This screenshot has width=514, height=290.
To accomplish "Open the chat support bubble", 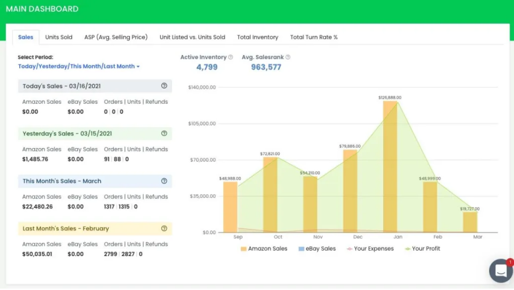I will (500, 271).
